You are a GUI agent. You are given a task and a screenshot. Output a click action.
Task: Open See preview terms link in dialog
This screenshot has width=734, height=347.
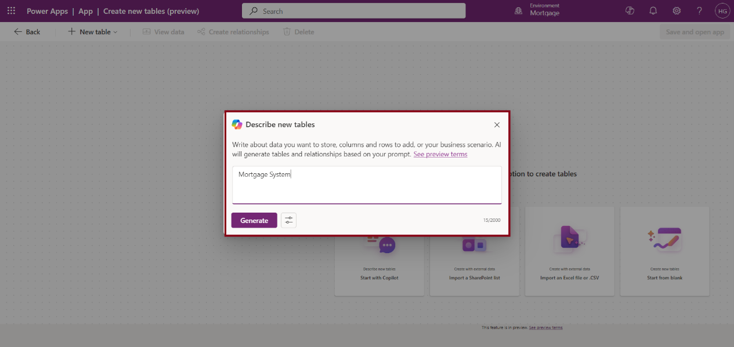(x=440, y=154)
